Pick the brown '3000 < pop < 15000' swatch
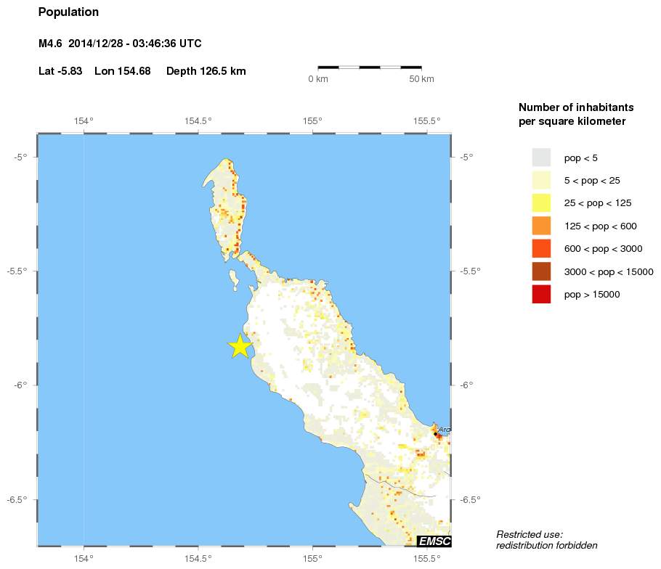 tap(541, 271)
